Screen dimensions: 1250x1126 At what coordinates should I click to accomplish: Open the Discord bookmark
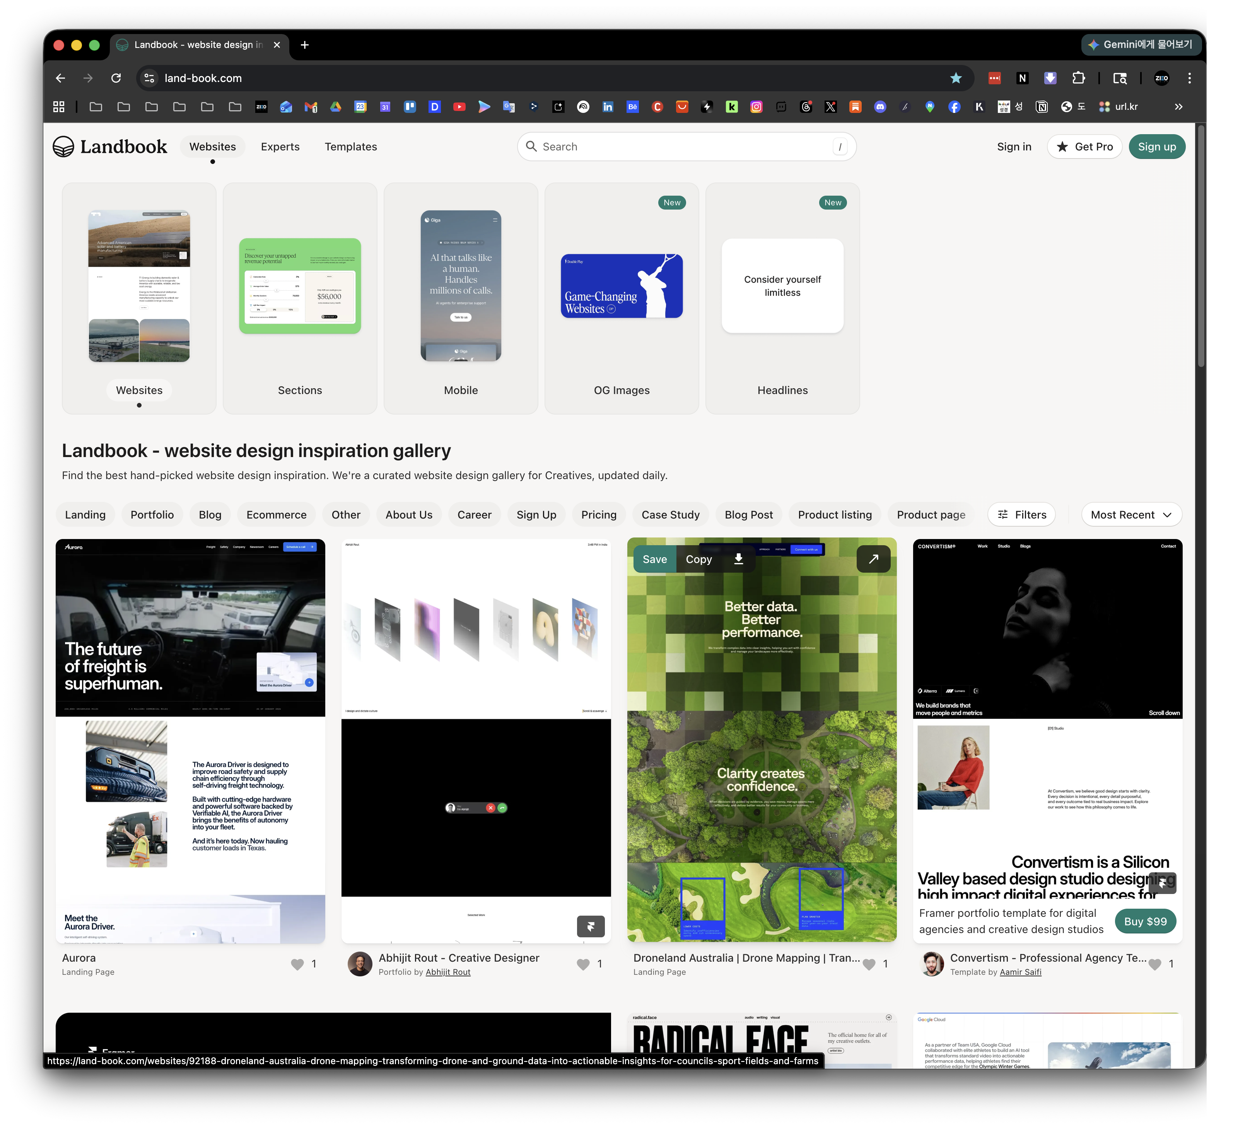[x=880, y=107]
